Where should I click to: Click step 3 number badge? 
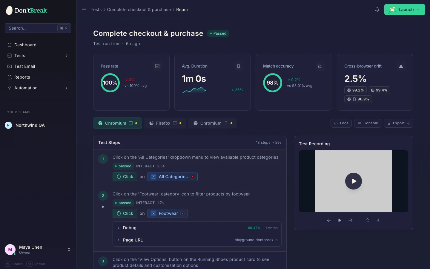[103, 261]
